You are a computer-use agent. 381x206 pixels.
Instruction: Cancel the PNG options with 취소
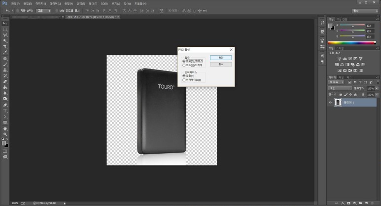tap(221, 64)
